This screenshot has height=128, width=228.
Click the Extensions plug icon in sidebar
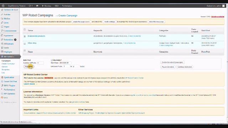click(2, 39)
